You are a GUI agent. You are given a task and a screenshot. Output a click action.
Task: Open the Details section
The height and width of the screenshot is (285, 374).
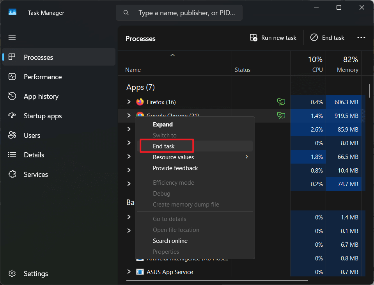pyautogui.click(x=33, y=155)
